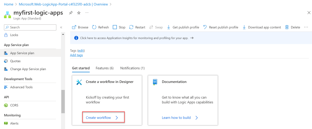Restart the logic app

[x=137, y=27]
